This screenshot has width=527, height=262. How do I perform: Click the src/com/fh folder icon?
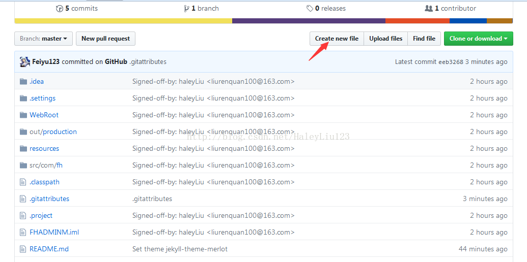coord(23,165)
